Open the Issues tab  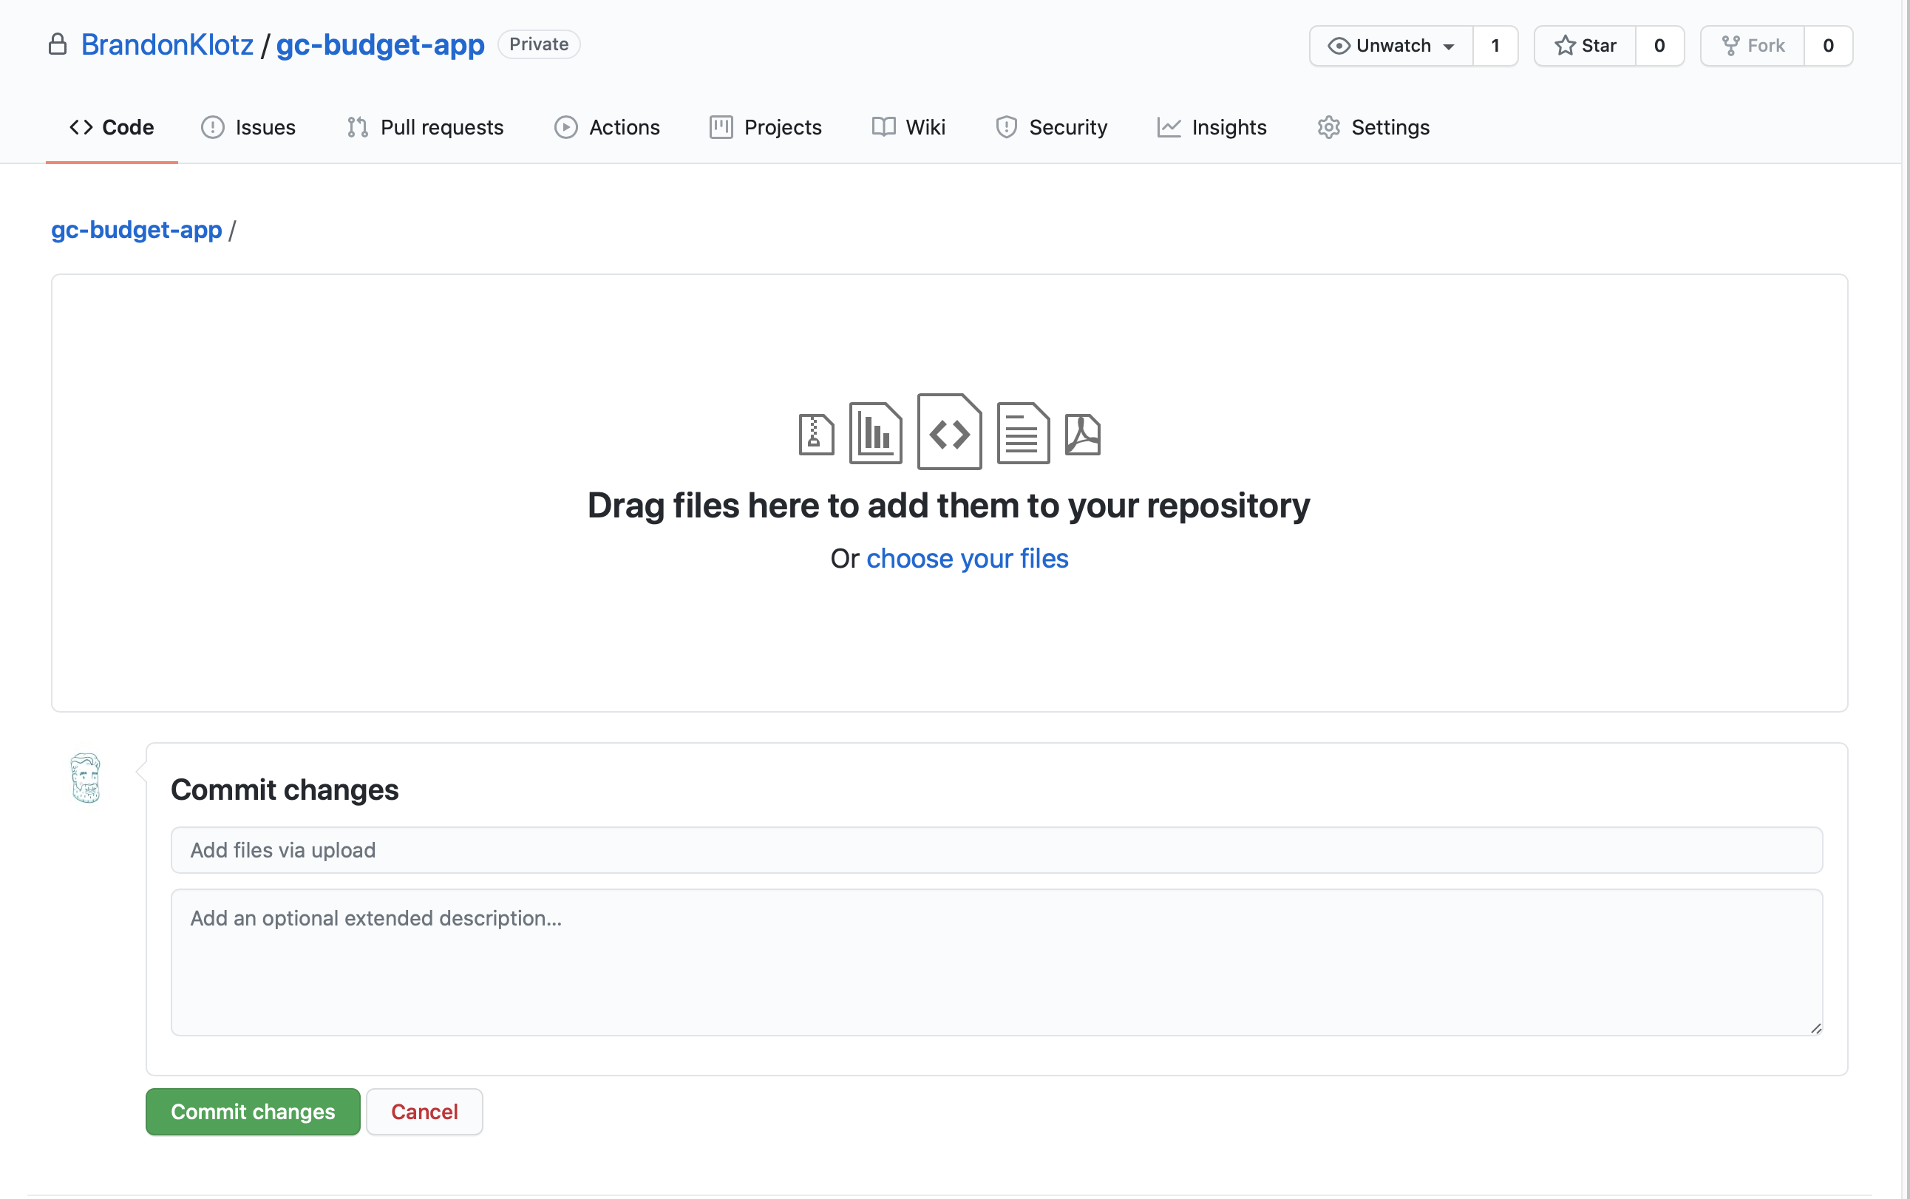pyautogui.click(x=248, y=127)
